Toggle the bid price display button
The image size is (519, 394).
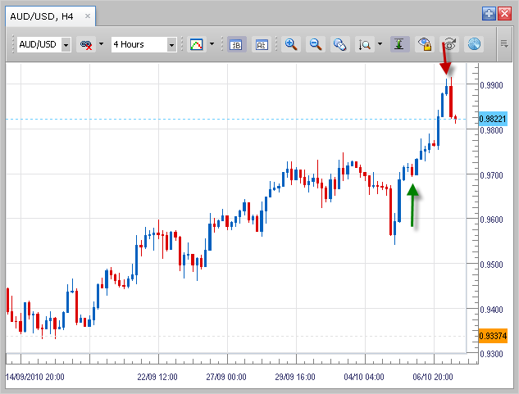coord(236,44)
